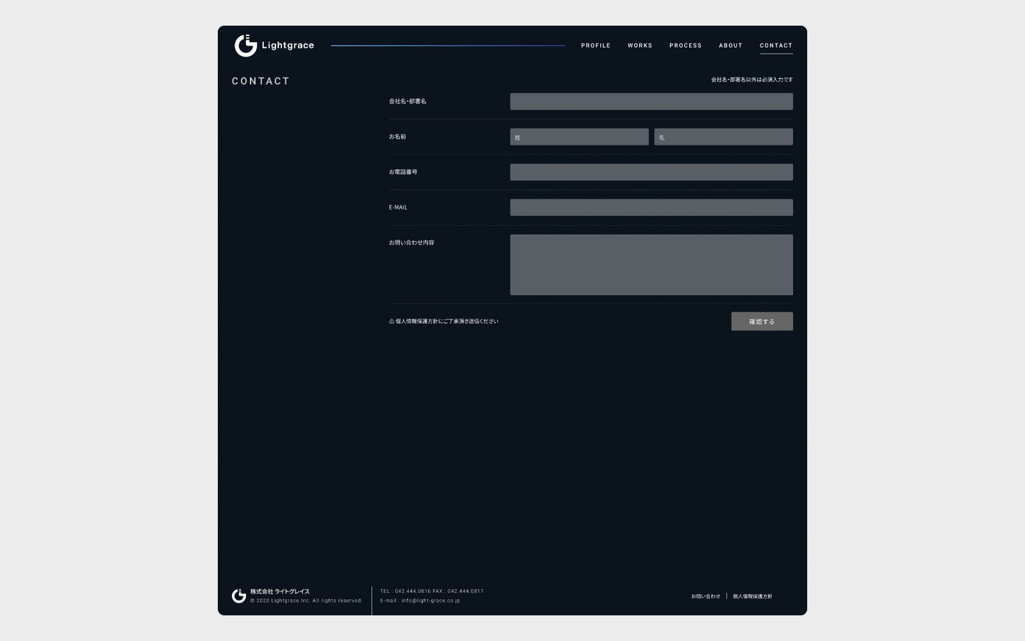The height and width of the screenshot is (641, 1025).
Task: Open footer 個人情報保護方針 link
Action: pyautogui.click(x=753, y=596)
